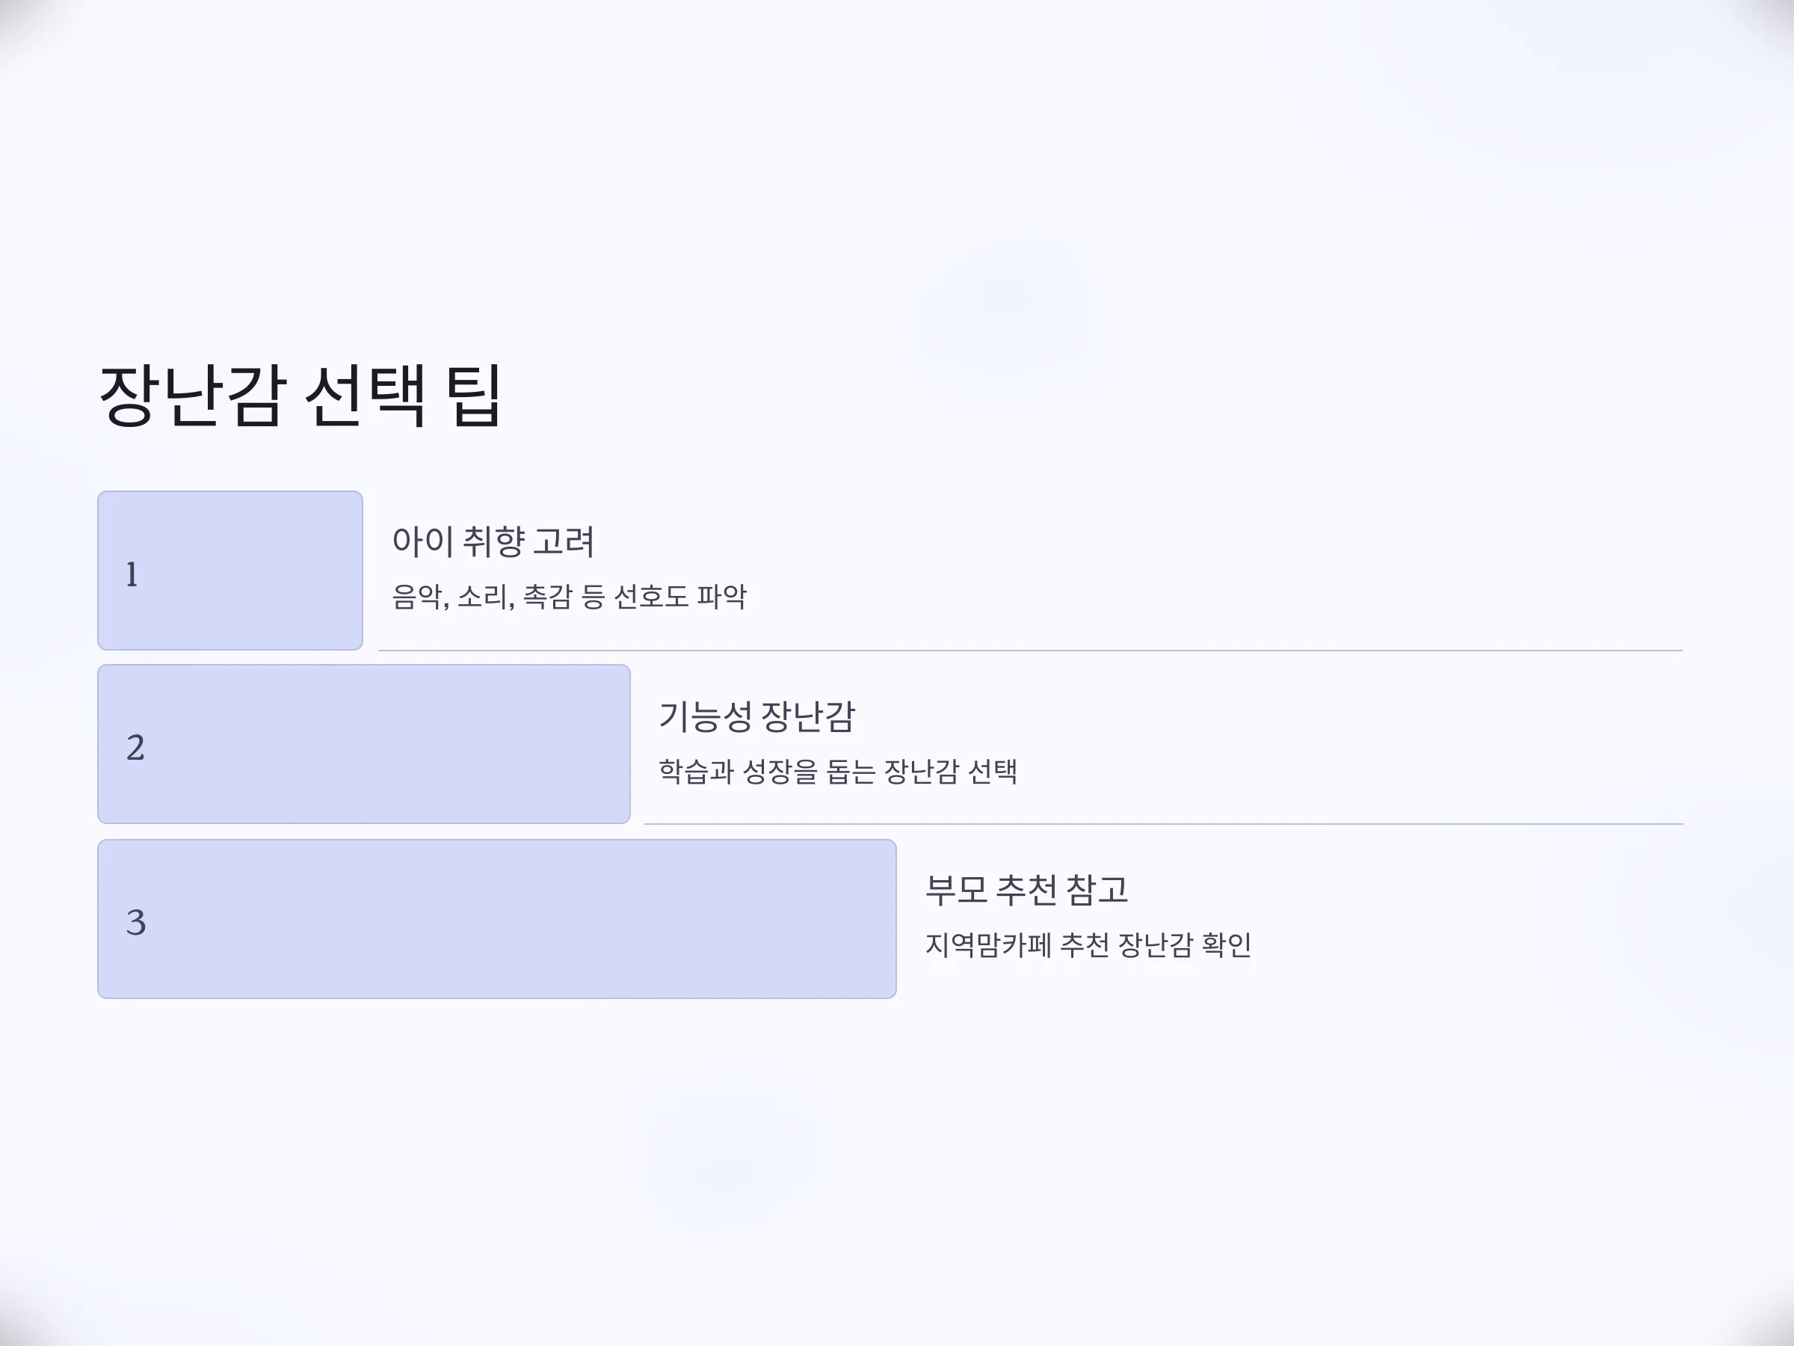Click the word 확인 ending the third description
This screenshot has width=1794, height=1346.
pos(1227,944)
